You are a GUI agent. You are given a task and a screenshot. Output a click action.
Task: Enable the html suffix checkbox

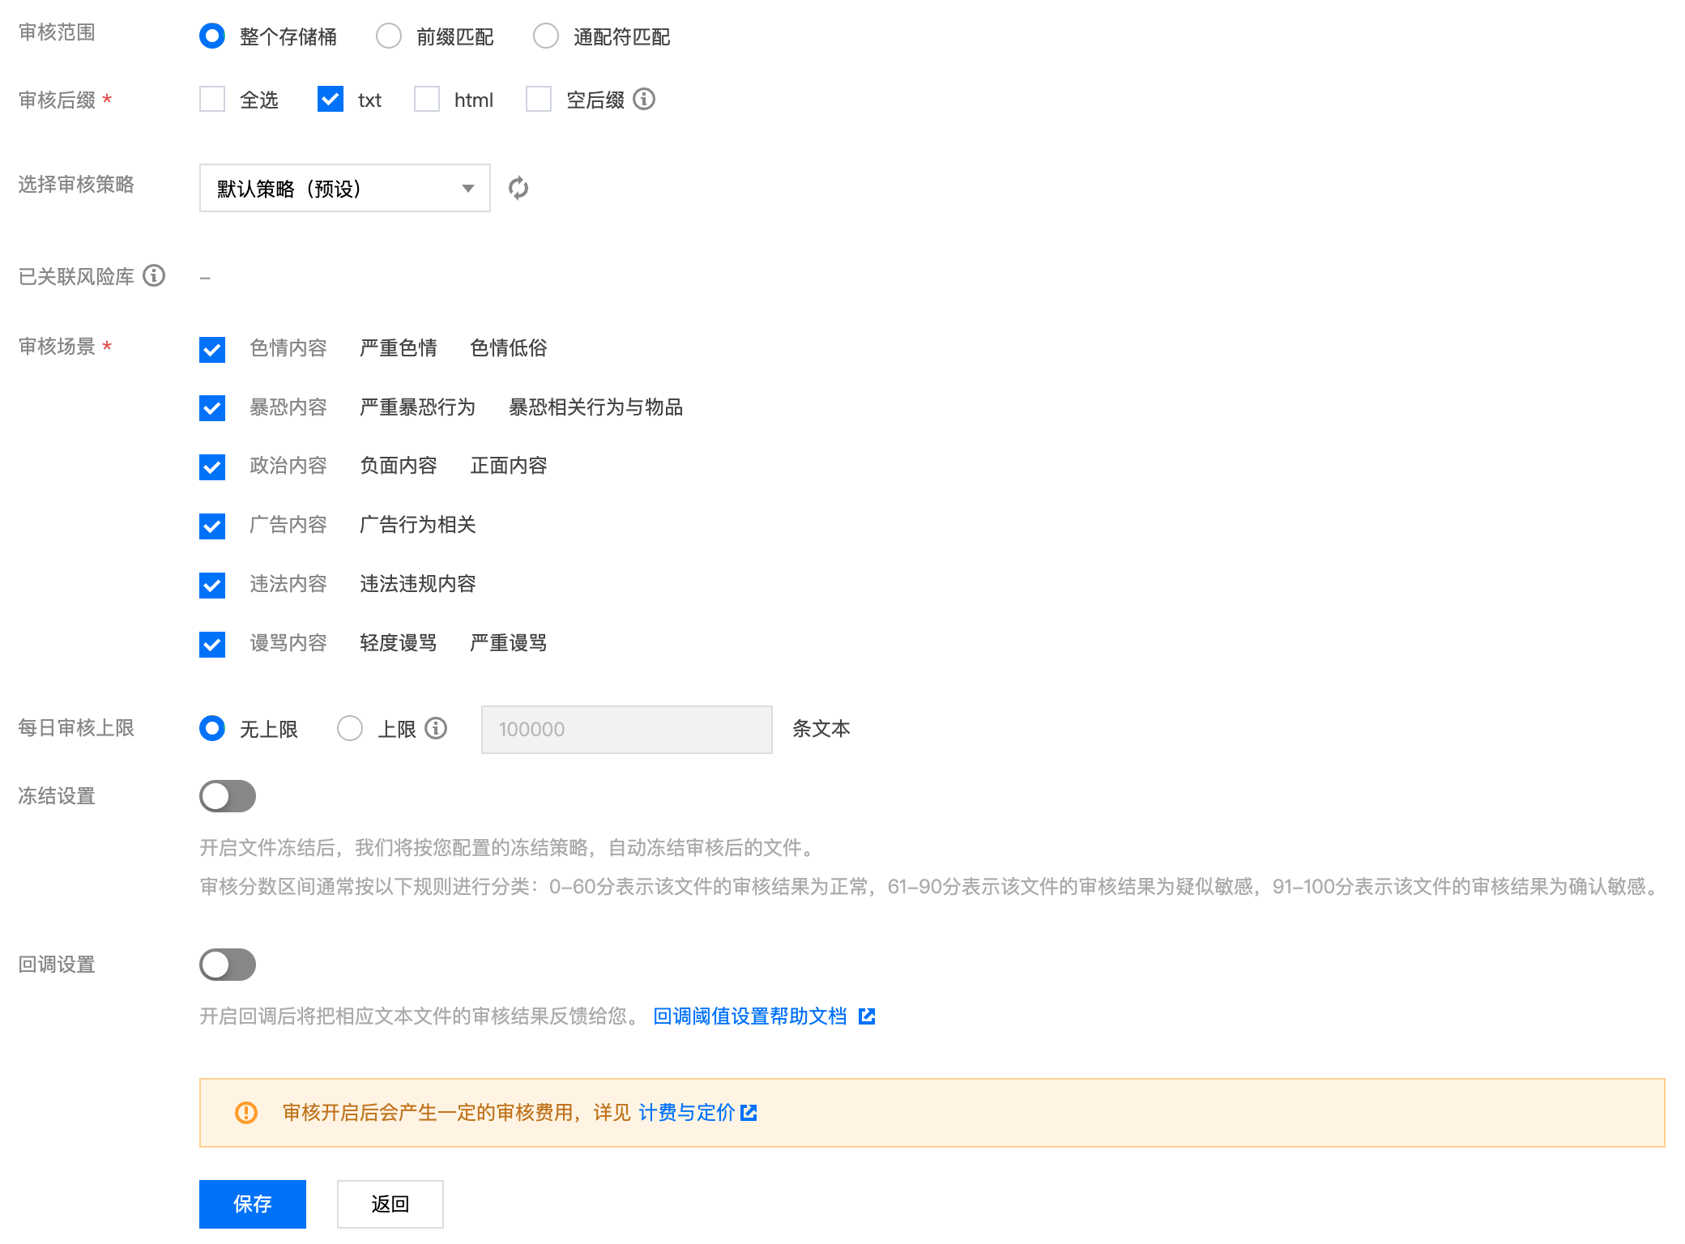click(427, 99)
